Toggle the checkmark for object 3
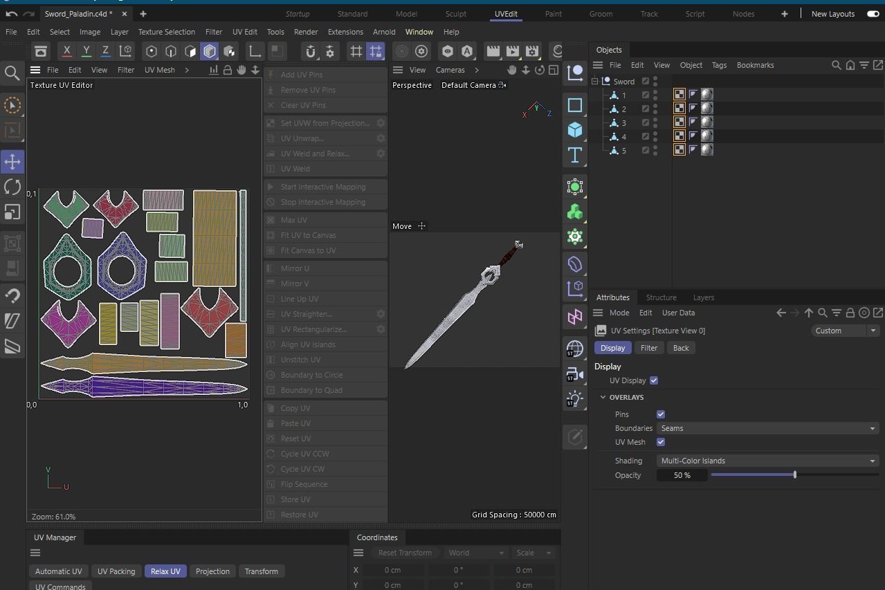Viewport: 885px width, 590px height. coord(646,123)
